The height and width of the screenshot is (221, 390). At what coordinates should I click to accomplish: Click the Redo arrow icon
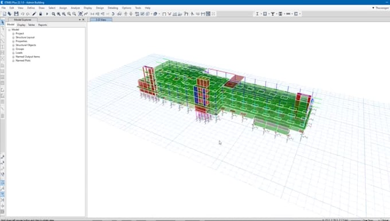coord(28,14)
